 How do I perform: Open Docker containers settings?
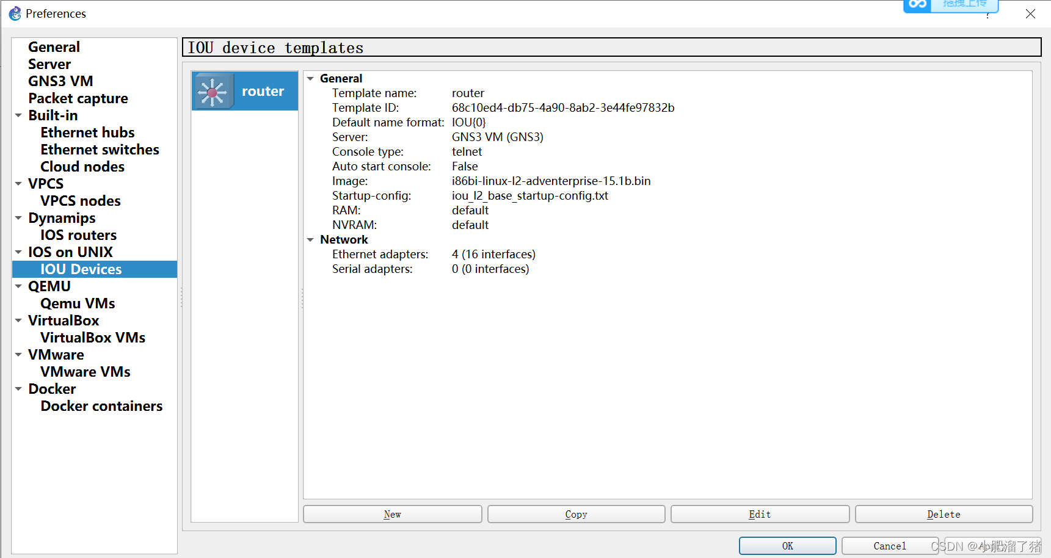coord(101,406)
